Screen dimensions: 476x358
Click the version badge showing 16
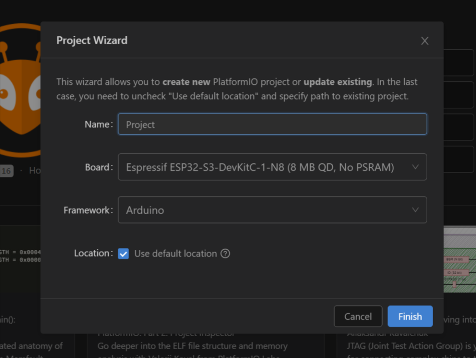tap(6, 171)
